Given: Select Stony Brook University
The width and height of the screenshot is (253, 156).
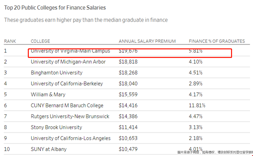Looking at the screenshot, I should (56, 128).
